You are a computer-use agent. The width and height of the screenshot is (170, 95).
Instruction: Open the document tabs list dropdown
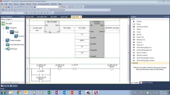pyautogui.click(x=128, y=17)
